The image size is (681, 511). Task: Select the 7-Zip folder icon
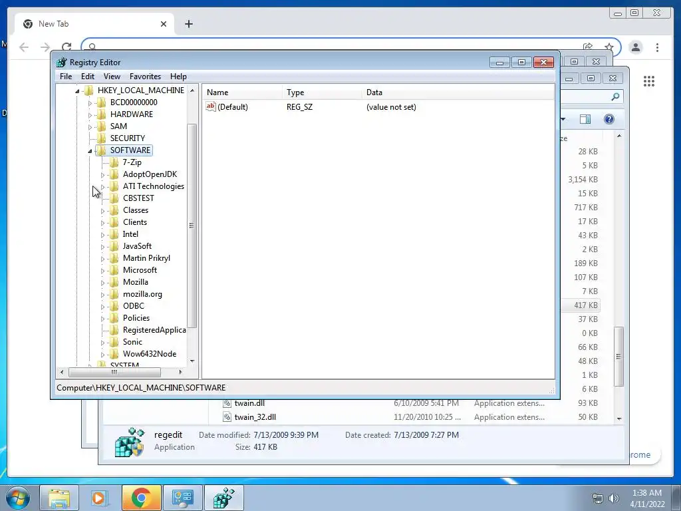coord(114,162)
